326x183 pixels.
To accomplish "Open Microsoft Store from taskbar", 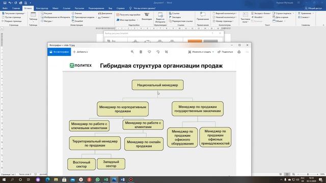I will point(64,179).
